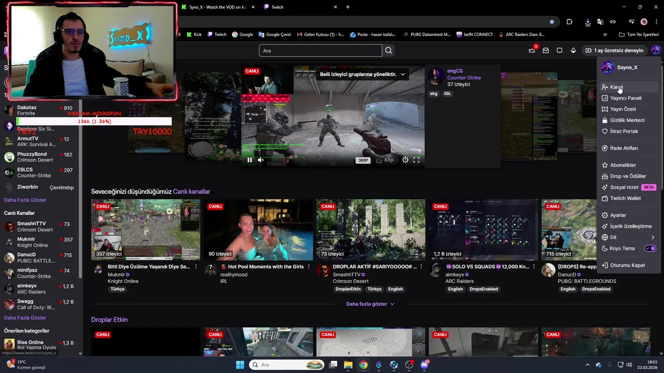Click the search magnifier button

tap(389, 50)
